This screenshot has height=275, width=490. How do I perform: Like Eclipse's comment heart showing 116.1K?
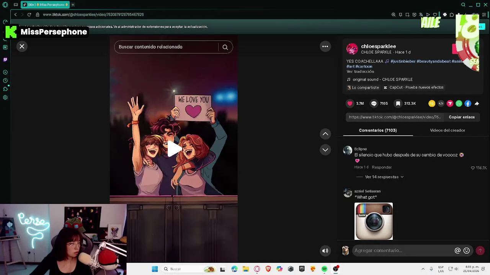pyautogui.click(x=473, y=168)
